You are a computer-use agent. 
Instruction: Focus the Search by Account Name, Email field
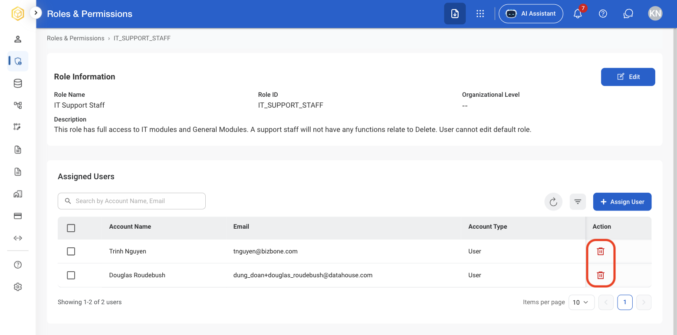[x=131, y=201]
